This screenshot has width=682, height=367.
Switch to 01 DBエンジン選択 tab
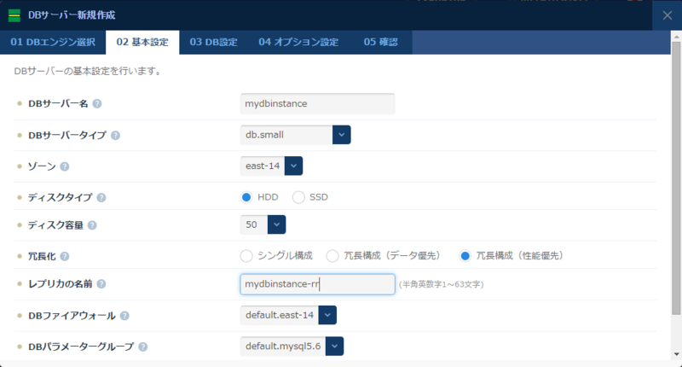53,42
